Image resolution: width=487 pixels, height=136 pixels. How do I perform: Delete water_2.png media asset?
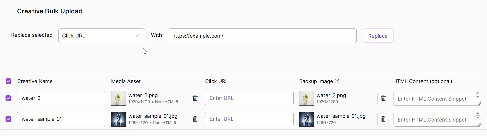[x=195, y=98]
